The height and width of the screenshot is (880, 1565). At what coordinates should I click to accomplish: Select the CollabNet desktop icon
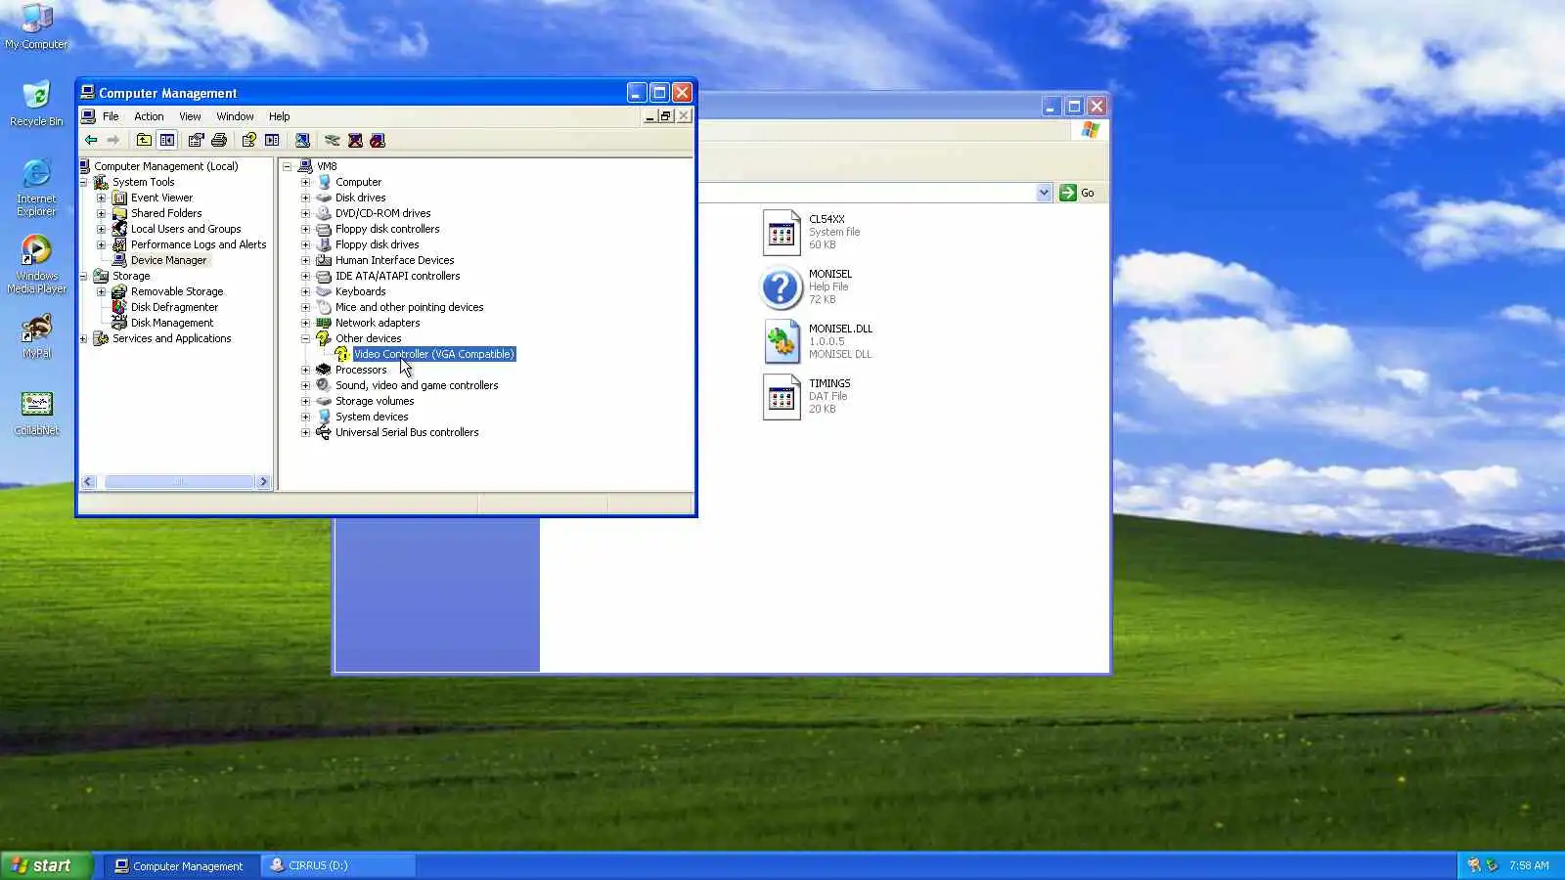(36, 413)
